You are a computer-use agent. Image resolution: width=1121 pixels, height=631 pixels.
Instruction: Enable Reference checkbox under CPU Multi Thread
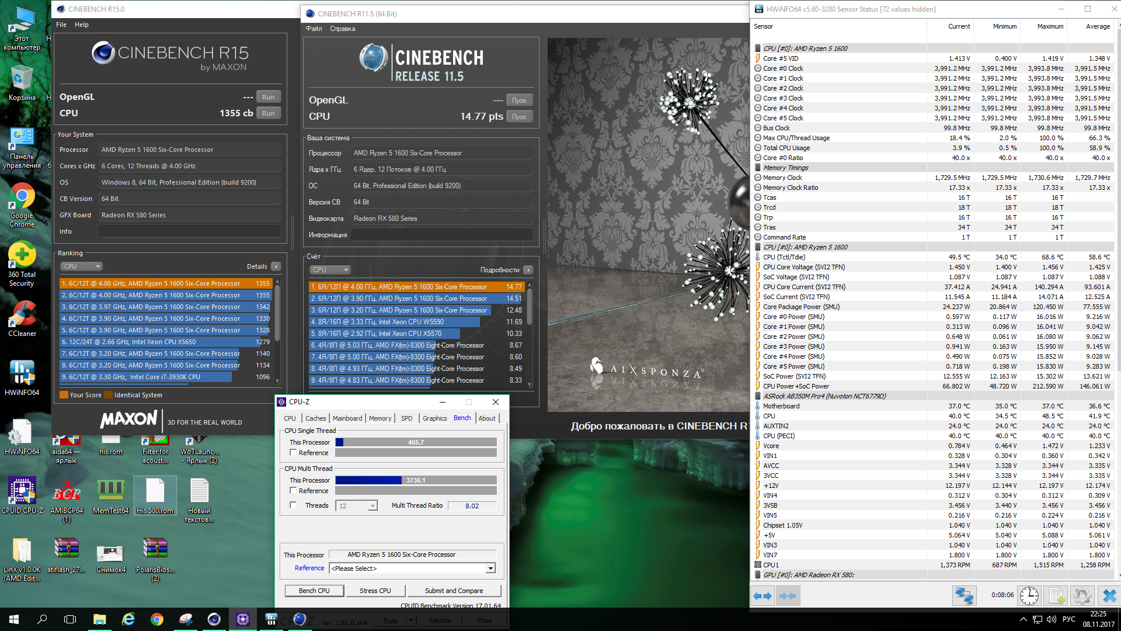tap(294, 491)
